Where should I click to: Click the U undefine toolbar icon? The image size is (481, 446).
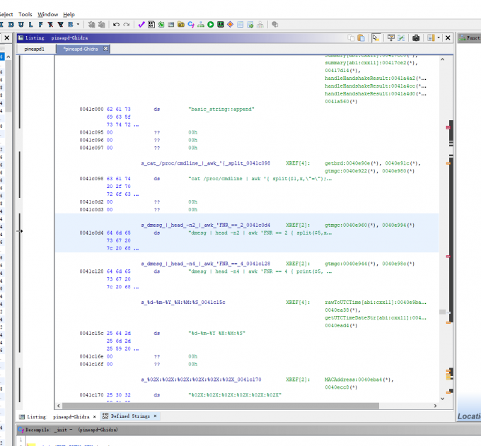coord(21,25)
